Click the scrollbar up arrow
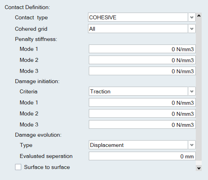 pyautogui.click(x=199, y=16)
